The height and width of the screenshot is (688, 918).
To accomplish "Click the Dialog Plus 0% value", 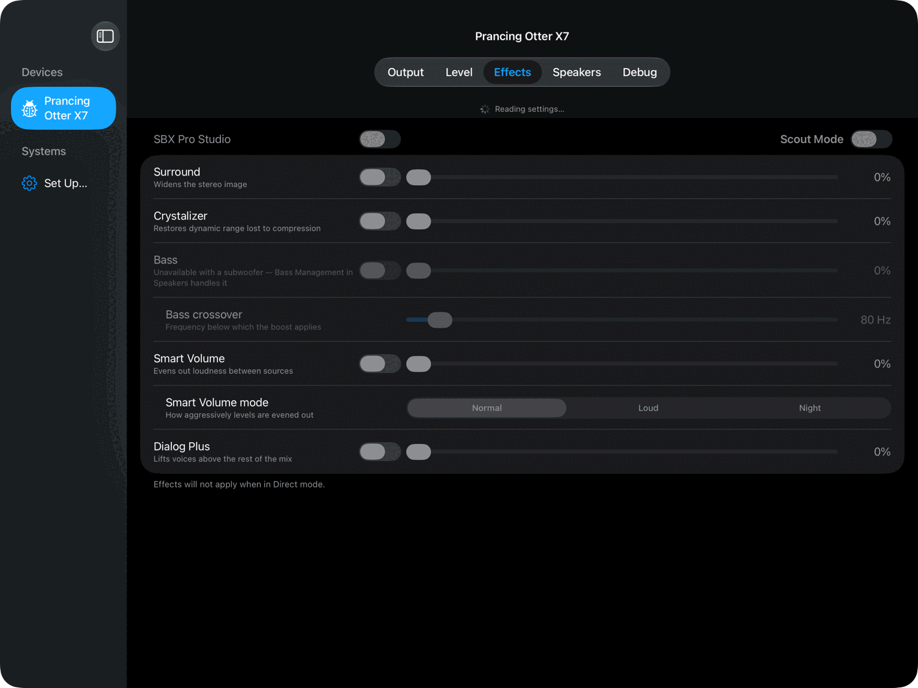I will (x=882, y=452).
